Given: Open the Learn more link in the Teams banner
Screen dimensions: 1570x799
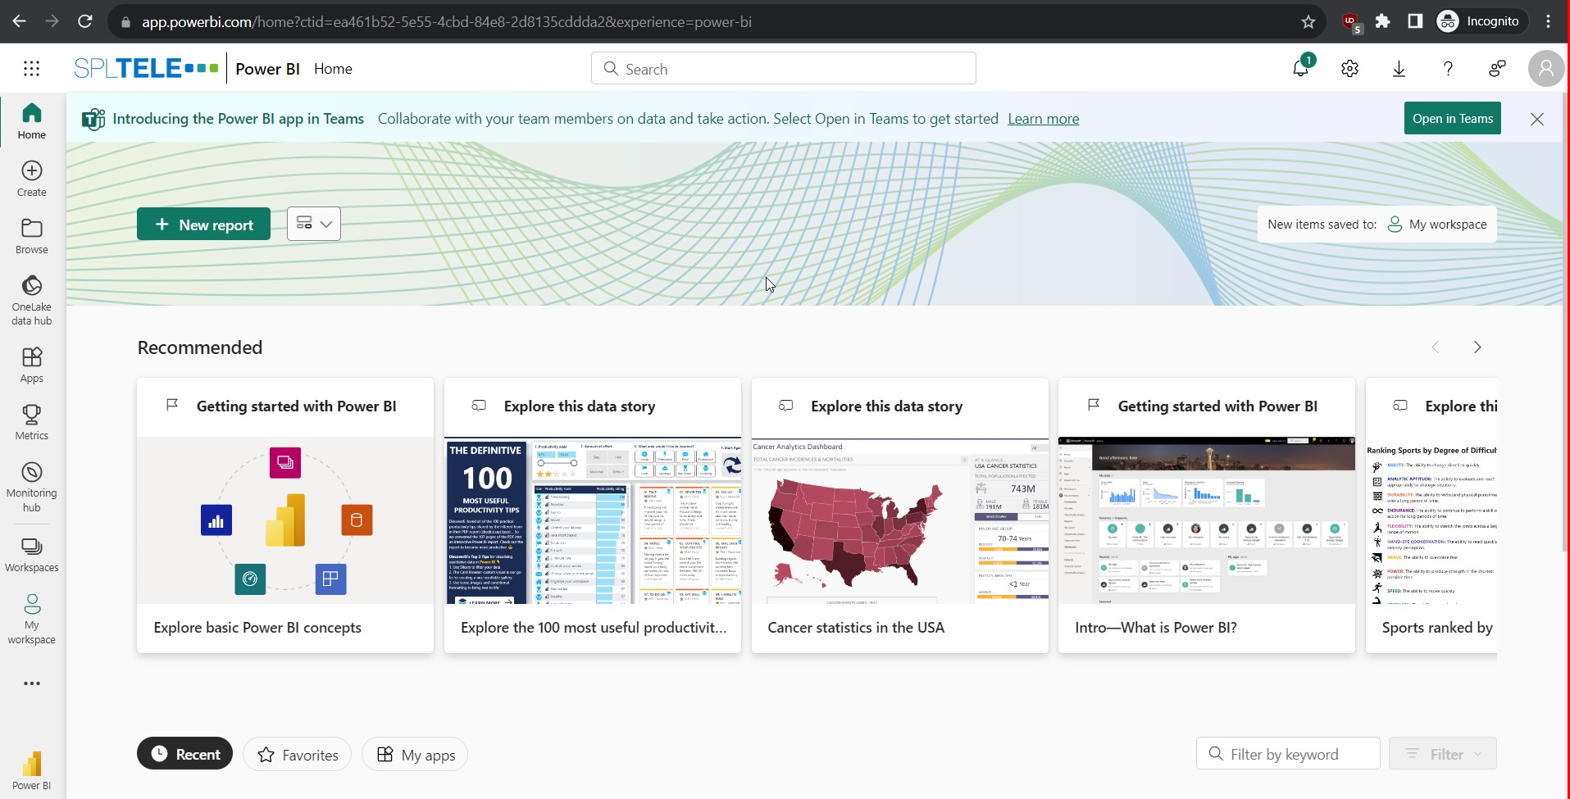Looking at the screenshot, I should pos(1043,119).
